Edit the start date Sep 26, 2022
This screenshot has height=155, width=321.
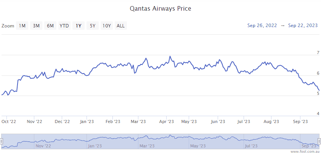point(262,26)
